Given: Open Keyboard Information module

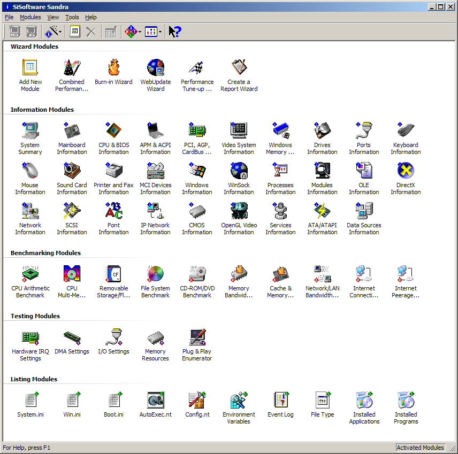Looking at the screenshot, I should 406,138.
